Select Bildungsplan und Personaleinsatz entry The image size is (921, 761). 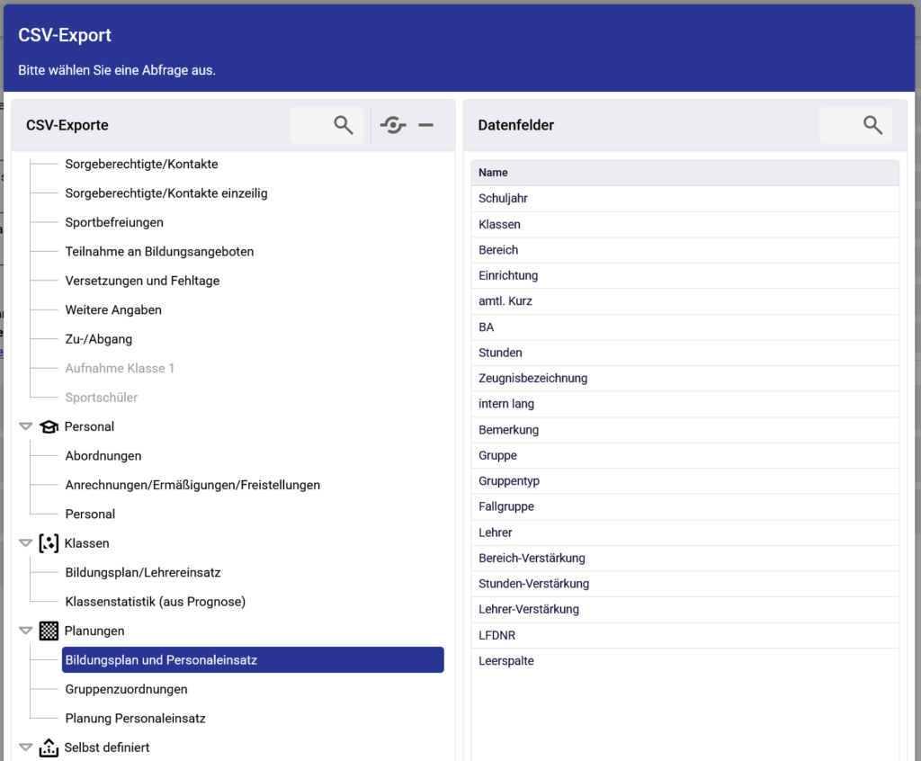253,660
